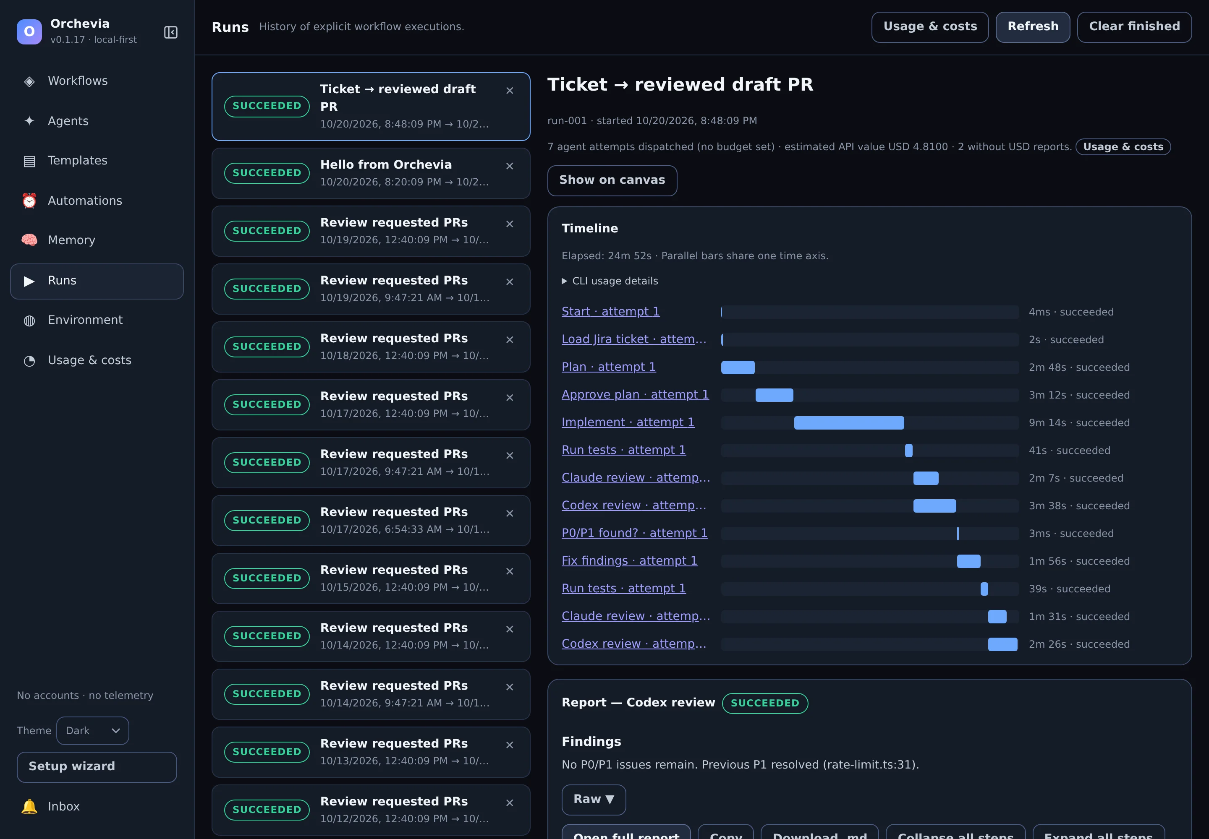This screenshot has width=1209, height=839.
Task: Click the Orchevia logo icon
Action: (x=29, y=31)
